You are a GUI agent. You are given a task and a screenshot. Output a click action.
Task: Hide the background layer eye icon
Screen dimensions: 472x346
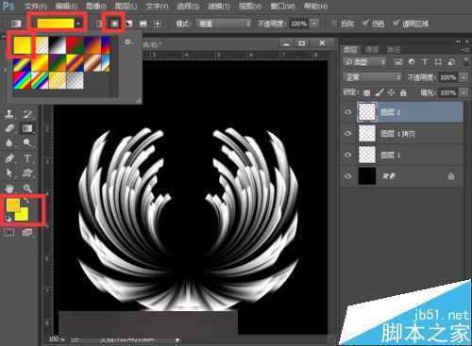pyautogui.click(x=347, y=176)
